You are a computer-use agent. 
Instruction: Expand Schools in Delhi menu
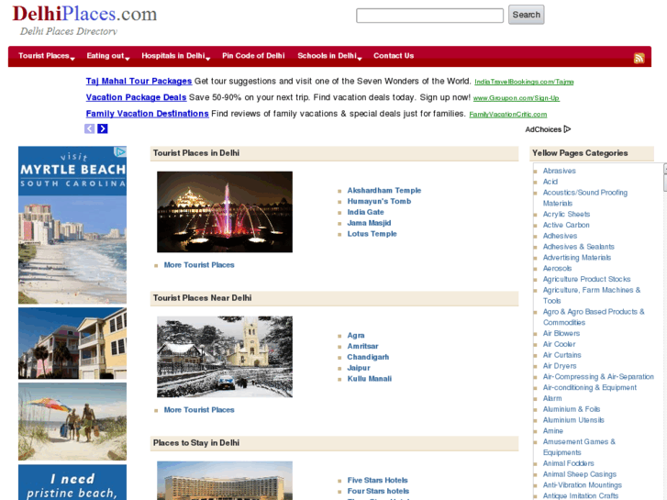[329, 56]
